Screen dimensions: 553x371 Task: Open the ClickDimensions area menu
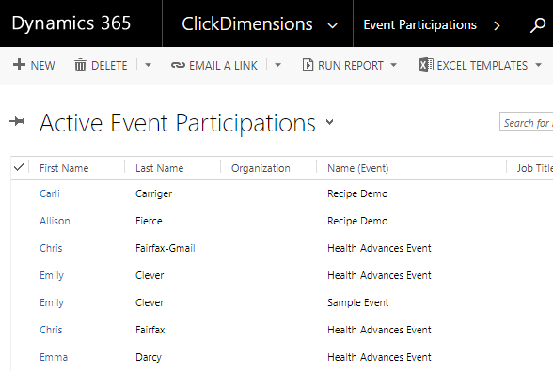(247, 24)
